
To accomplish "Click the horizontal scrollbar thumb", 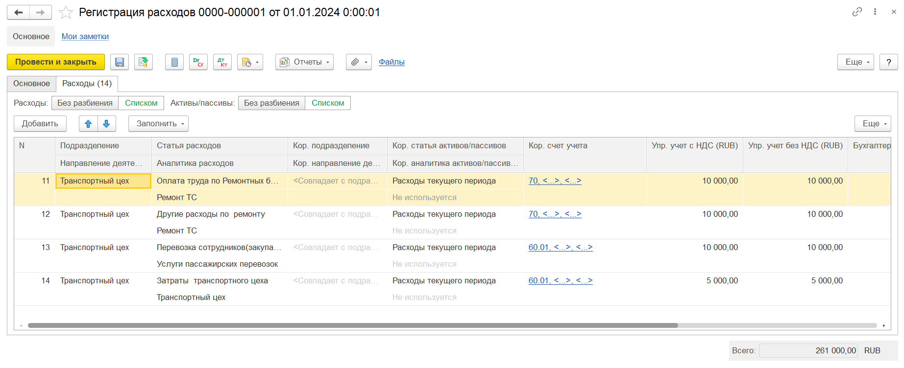I will coord(353,325).
